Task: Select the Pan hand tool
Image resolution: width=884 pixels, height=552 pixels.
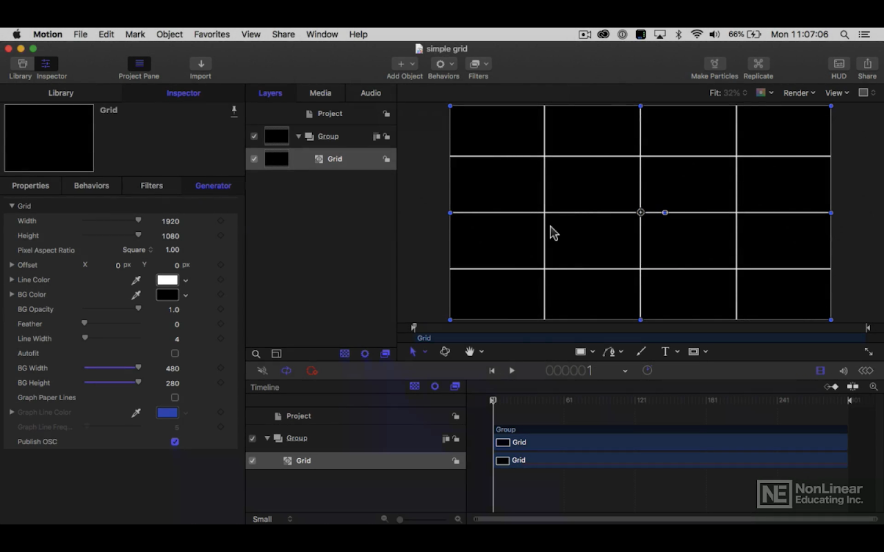Action: coord(470,352)
